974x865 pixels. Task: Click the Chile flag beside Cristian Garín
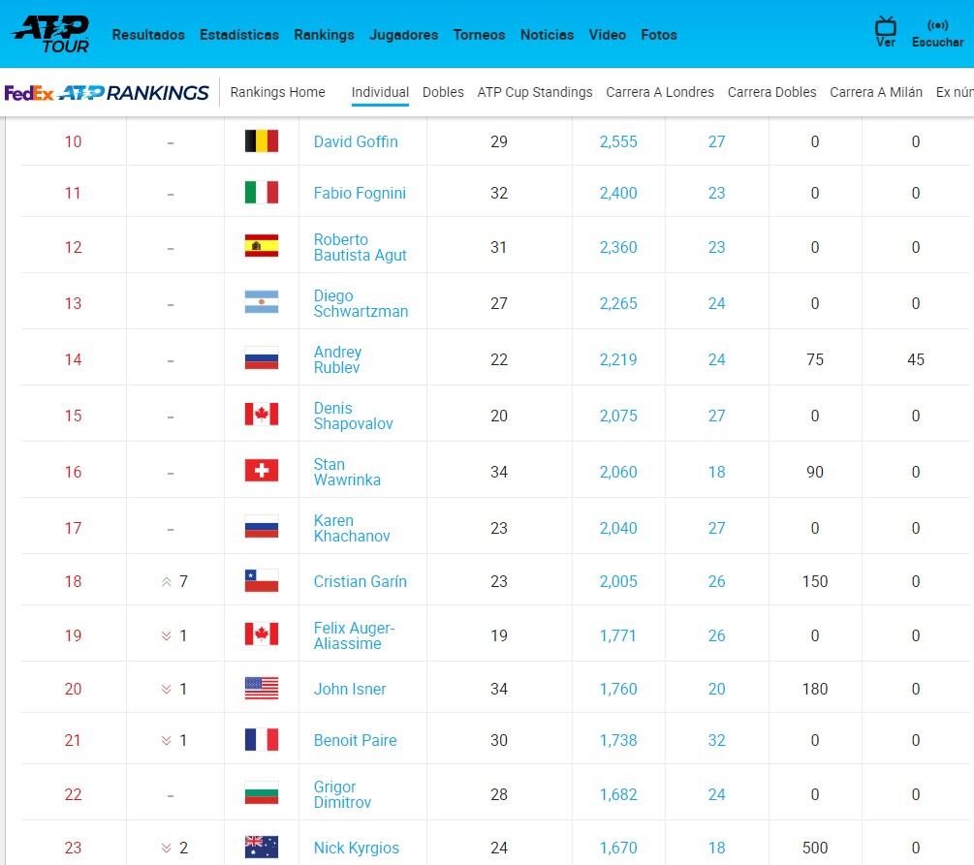click(x=262, y=580)
